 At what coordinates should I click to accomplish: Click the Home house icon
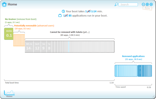[4, 4]
